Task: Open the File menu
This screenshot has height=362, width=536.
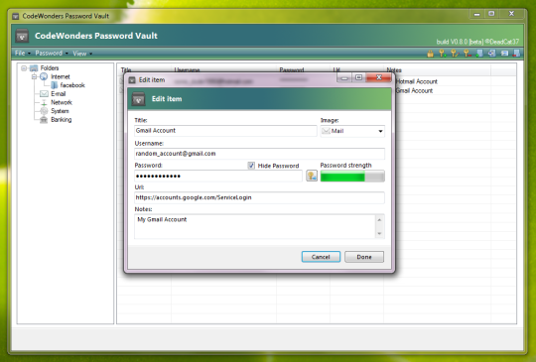Action: 22,54
